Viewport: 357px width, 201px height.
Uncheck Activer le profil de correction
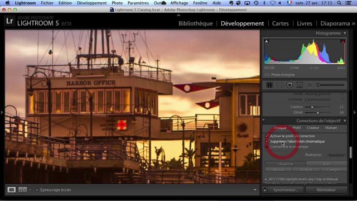267,136
